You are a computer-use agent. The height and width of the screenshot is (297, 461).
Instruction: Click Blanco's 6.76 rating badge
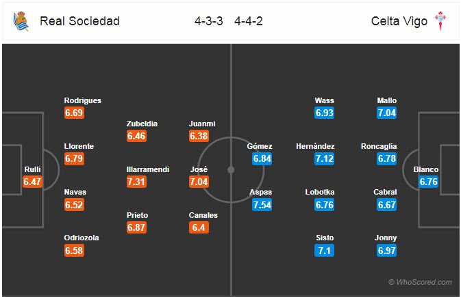(428, 182)
